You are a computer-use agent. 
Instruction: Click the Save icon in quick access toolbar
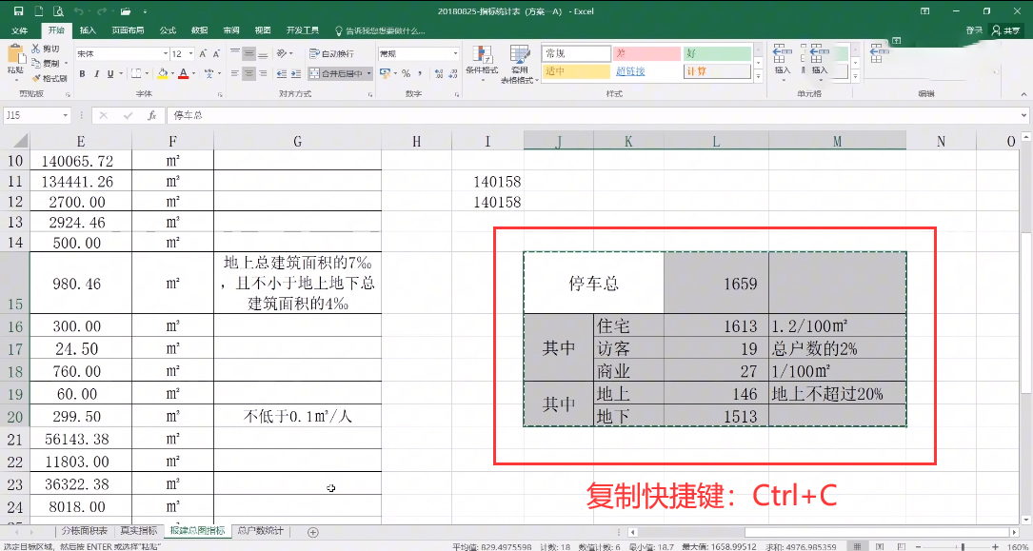18,11
